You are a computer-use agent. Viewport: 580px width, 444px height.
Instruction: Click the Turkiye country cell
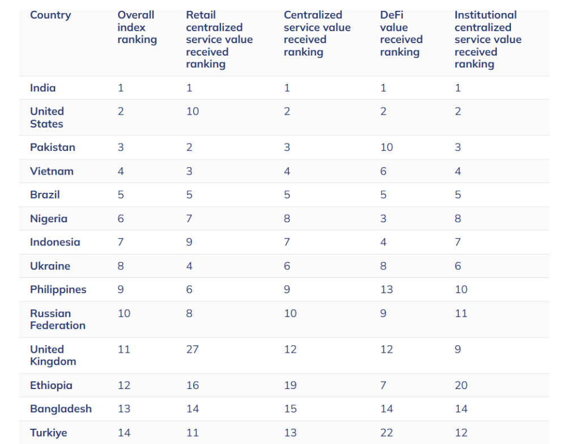coord(49,433)
